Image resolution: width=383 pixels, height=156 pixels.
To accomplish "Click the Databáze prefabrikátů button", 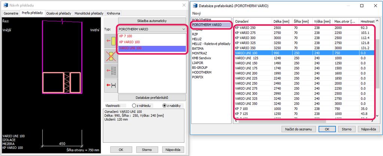I will (x=152, y=97).
